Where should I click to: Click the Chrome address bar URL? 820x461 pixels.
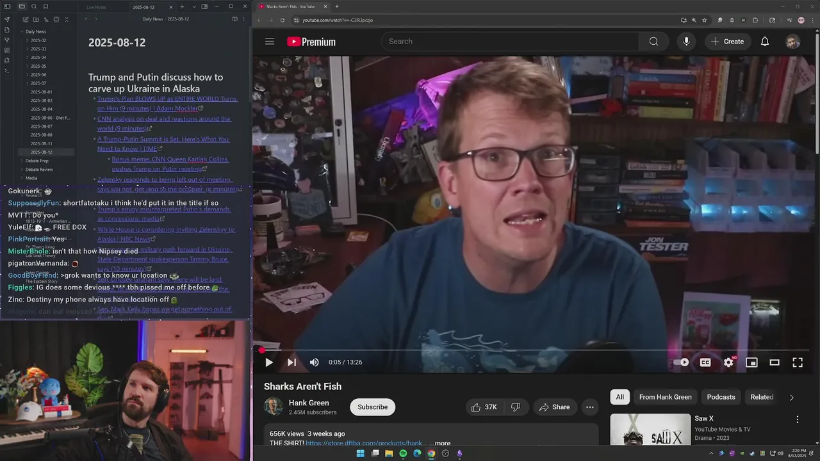(338, 20)
